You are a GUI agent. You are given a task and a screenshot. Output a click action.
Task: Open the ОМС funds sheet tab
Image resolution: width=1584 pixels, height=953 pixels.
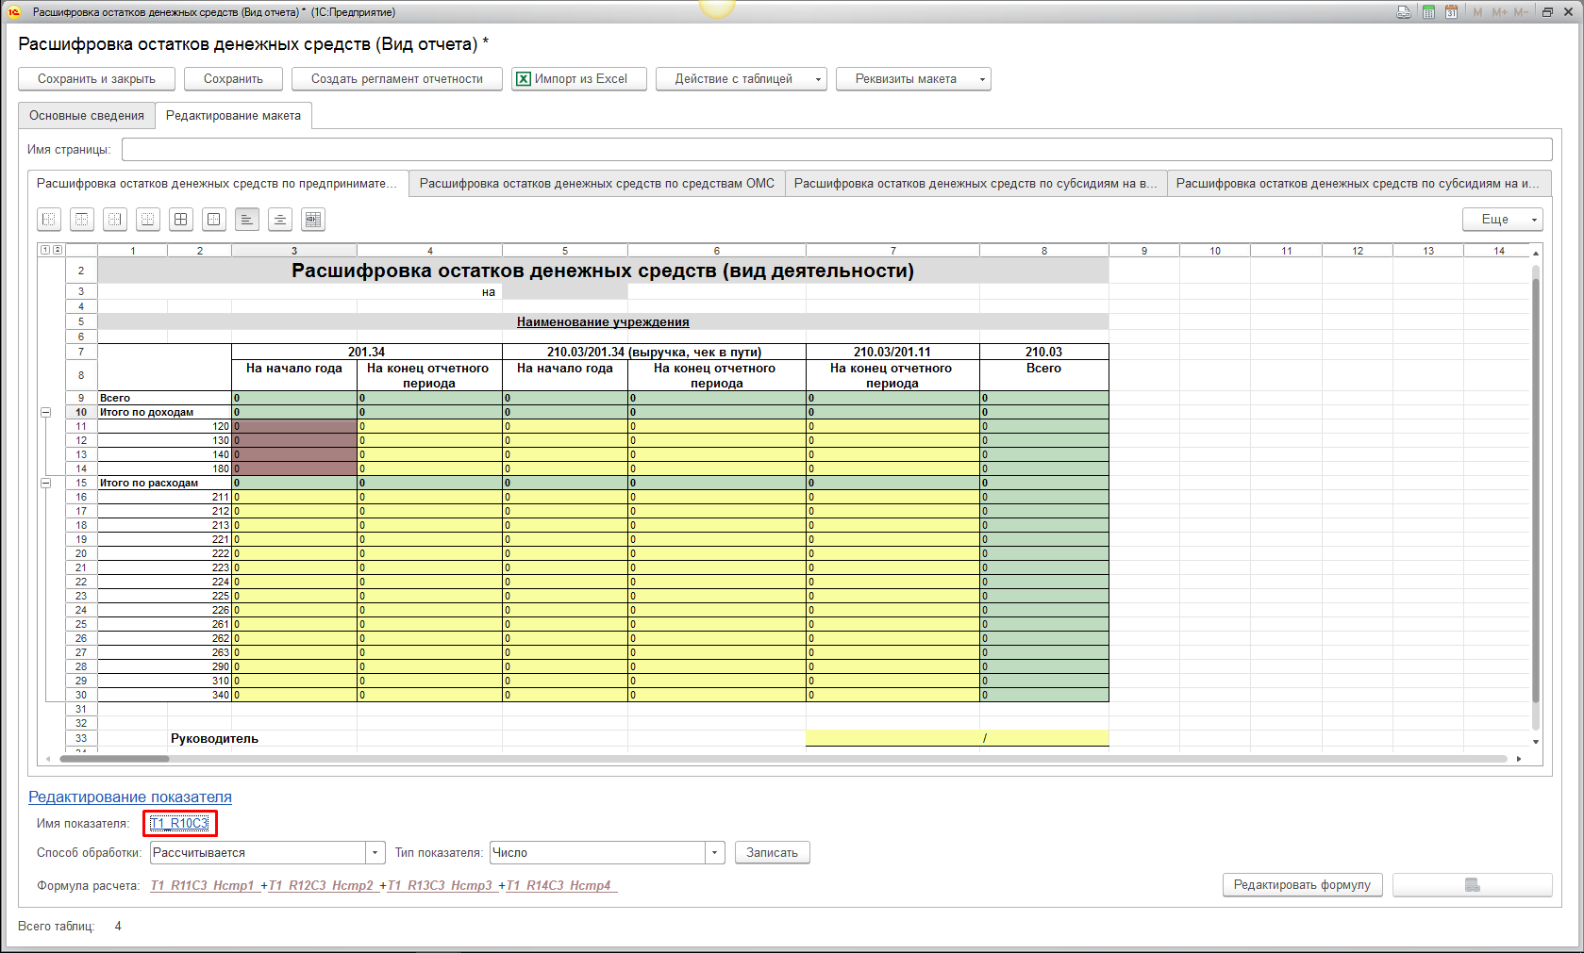pyautogui.click(x=596, y=184)
